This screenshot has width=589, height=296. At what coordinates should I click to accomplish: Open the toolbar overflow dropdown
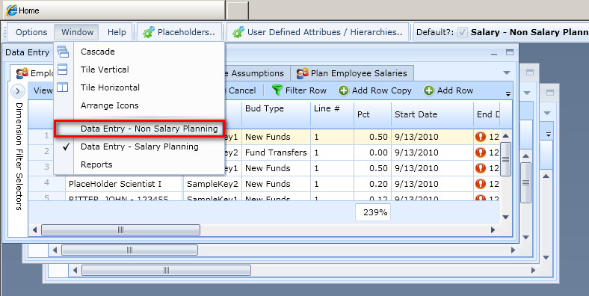point(508,93)
